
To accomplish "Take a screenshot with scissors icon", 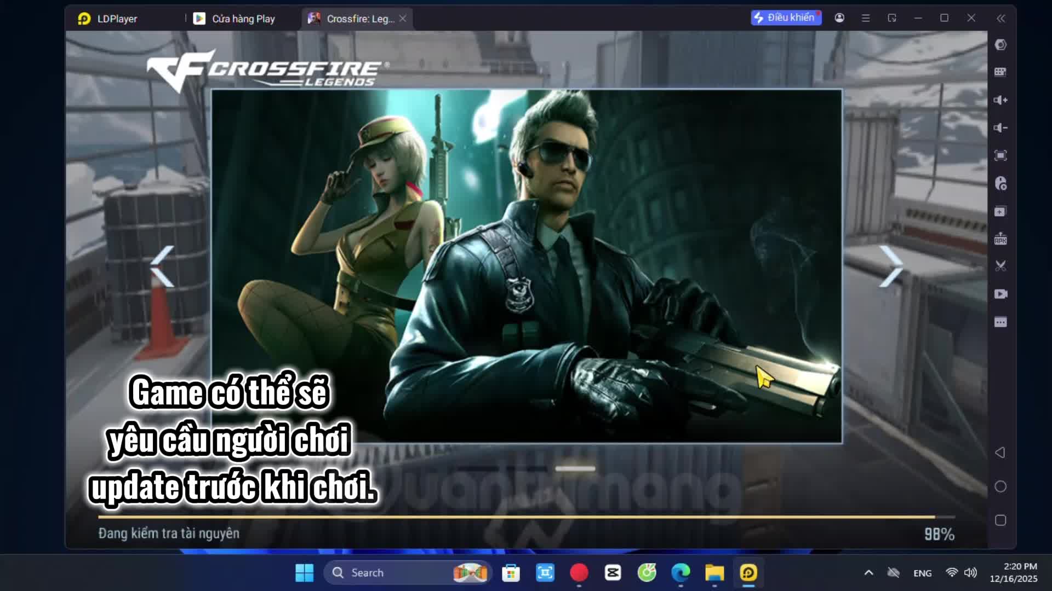I will pos(1000,266).
